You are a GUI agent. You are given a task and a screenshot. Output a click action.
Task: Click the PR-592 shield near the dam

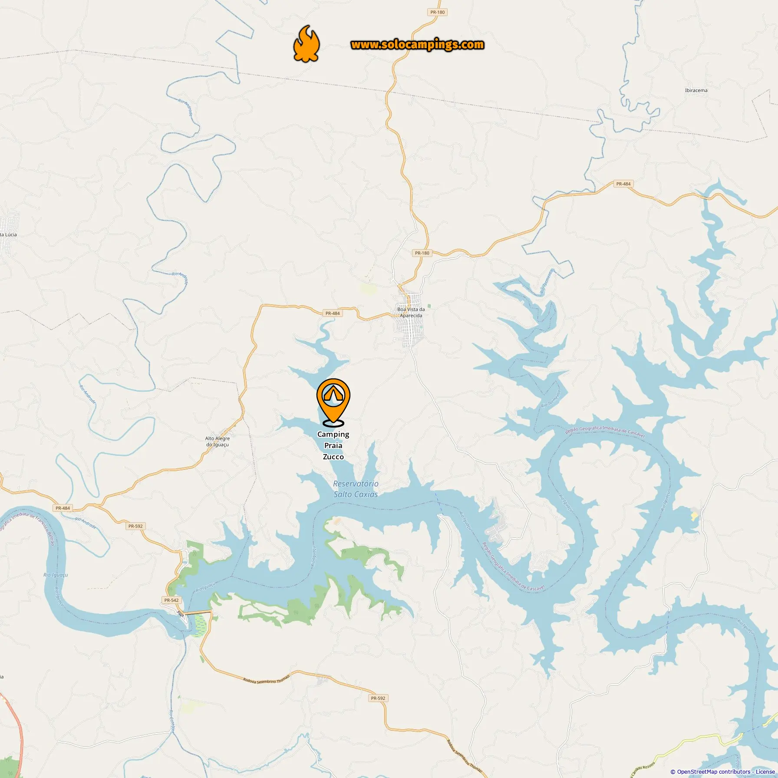coord(135,526)
